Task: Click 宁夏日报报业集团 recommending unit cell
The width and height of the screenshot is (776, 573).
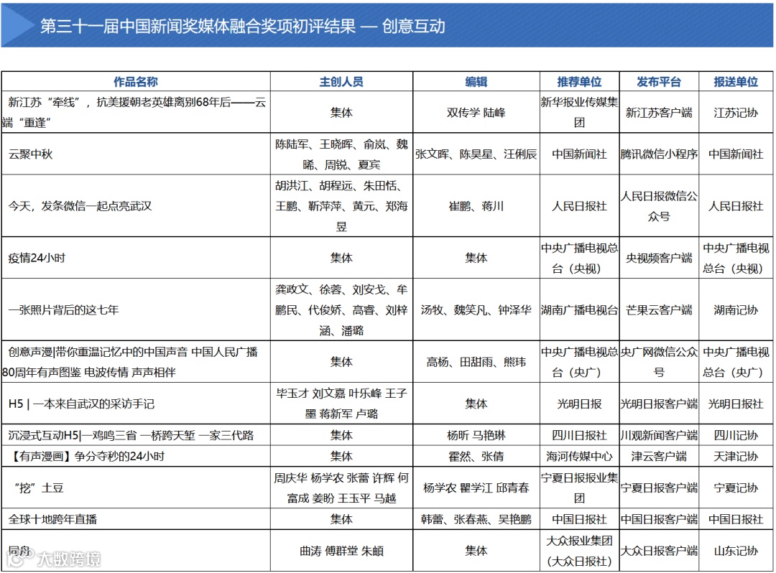Action: (580, 488)
